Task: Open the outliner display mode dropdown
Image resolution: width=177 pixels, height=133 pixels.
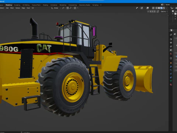Action: point(172,8)
